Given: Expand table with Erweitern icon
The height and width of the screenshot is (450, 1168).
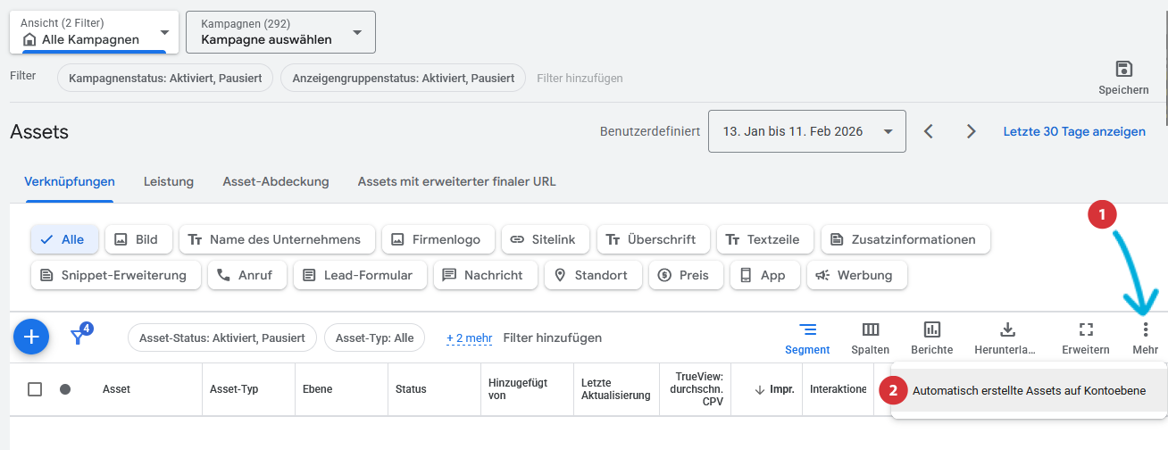Looking at the screenshot, I should click(1085, 337).
